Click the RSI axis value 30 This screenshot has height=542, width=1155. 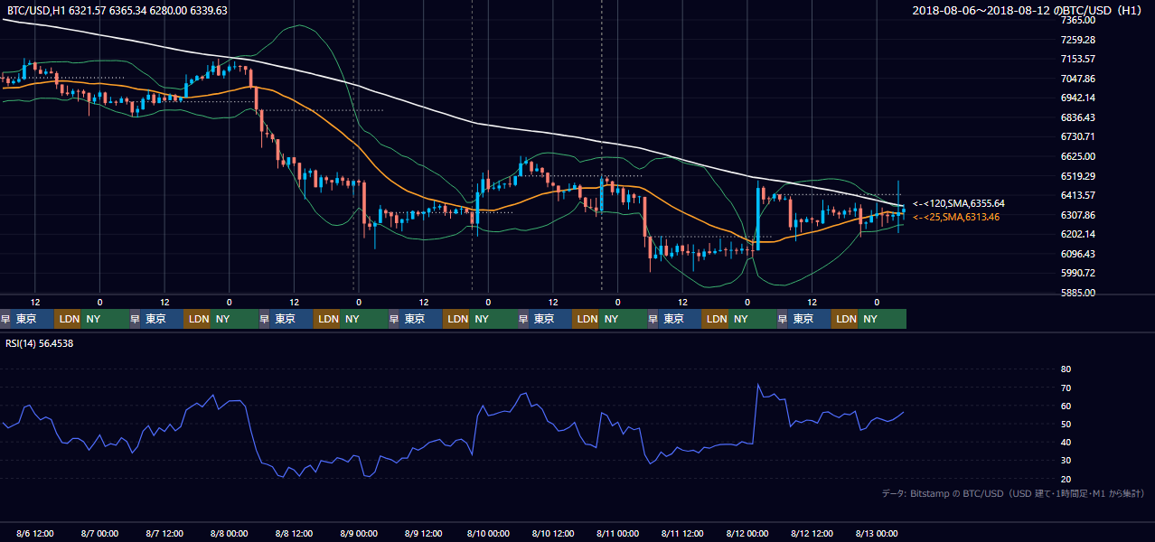(x=1066, y=461)
